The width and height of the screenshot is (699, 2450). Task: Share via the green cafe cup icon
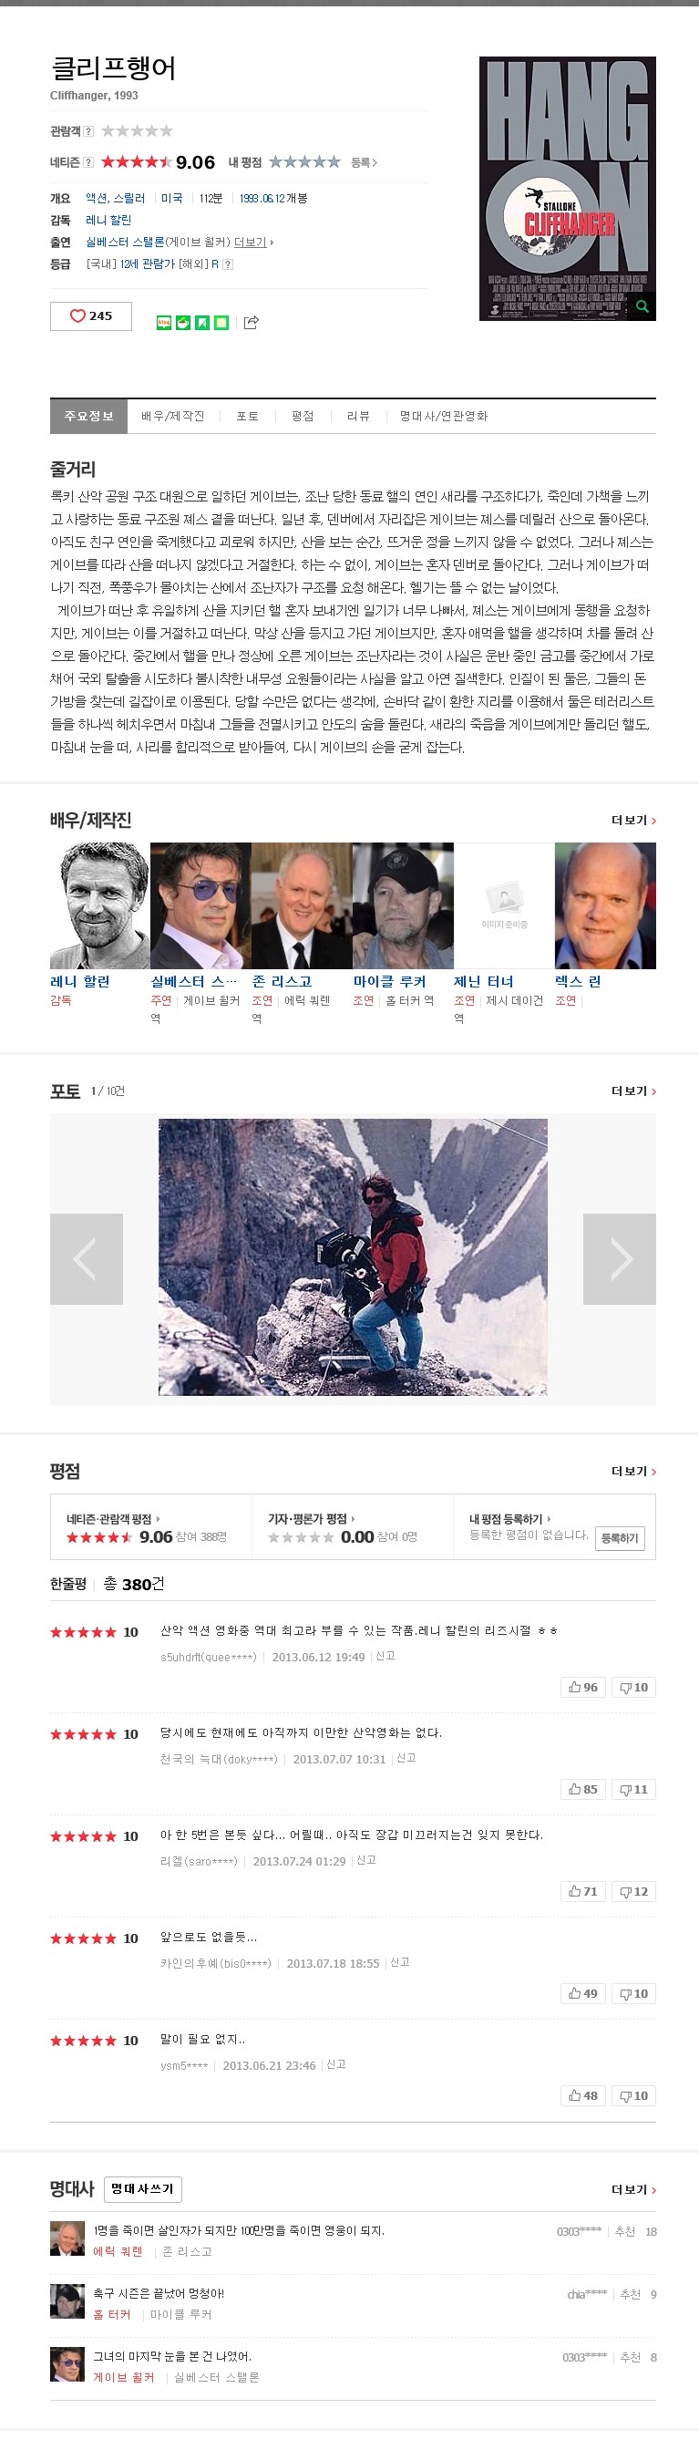pyautogui.click(x=182, y=323)
